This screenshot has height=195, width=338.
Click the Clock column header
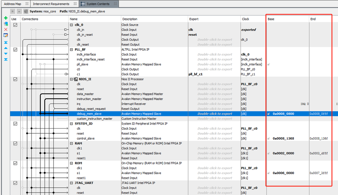[253, 19]
